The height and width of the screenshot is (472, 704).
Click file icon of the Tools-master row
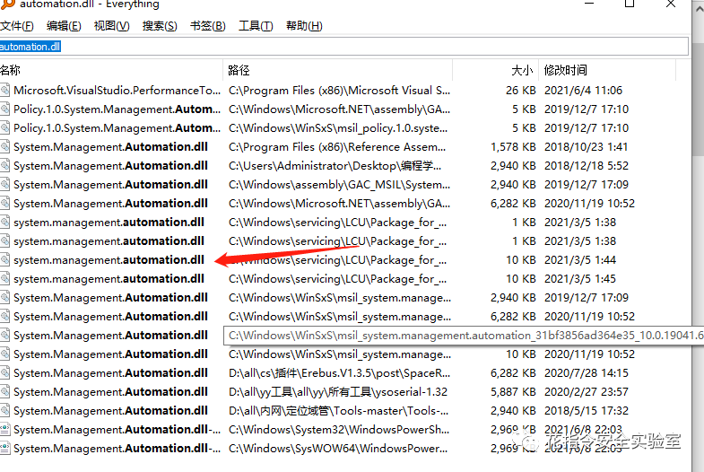point(5,411)
